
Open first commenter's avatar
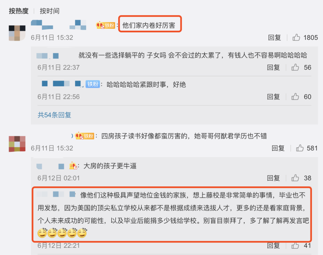(17, 33)
